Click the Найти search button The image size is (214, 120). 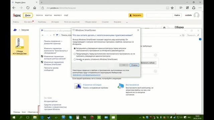tap(177, 15)
